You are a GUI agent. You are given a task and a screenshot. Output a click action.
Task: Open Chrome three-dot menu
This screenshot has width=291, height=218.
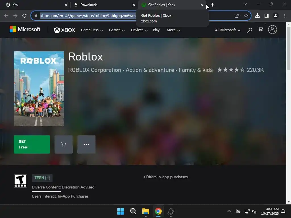pyautogui.click(x=285, y=16)
